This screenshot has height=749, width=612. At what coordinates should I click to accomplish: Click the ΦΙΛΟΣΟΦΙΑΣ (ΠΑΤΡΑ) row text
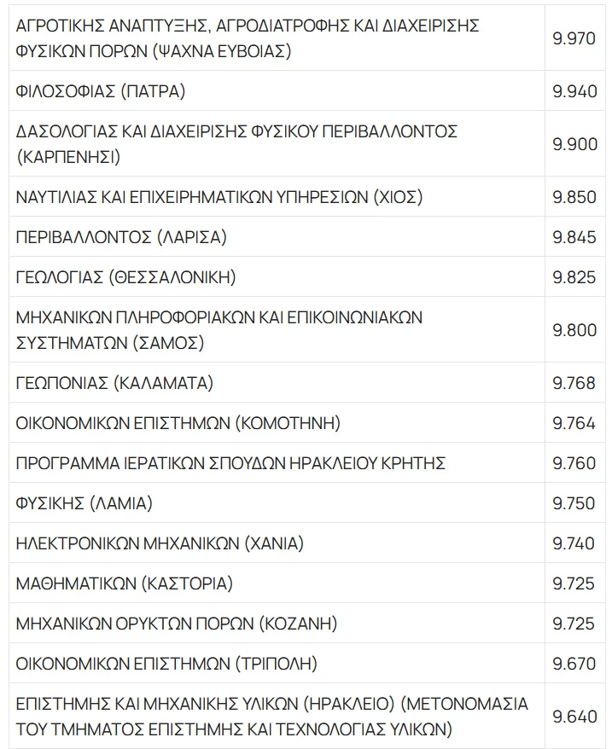point(101,91)
